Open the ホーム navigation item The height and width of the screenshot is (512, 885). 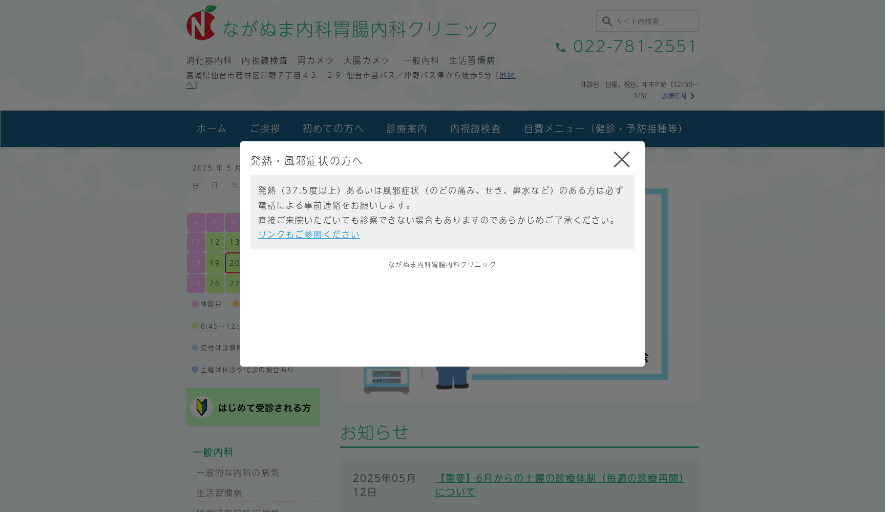coord(211,129)
